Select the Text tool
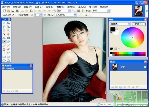 [4, 53]
